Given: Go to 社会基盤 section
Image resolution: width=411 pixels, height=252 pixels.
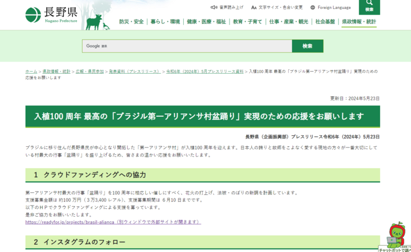Looking at the screenshot, I should coord(325,22).
